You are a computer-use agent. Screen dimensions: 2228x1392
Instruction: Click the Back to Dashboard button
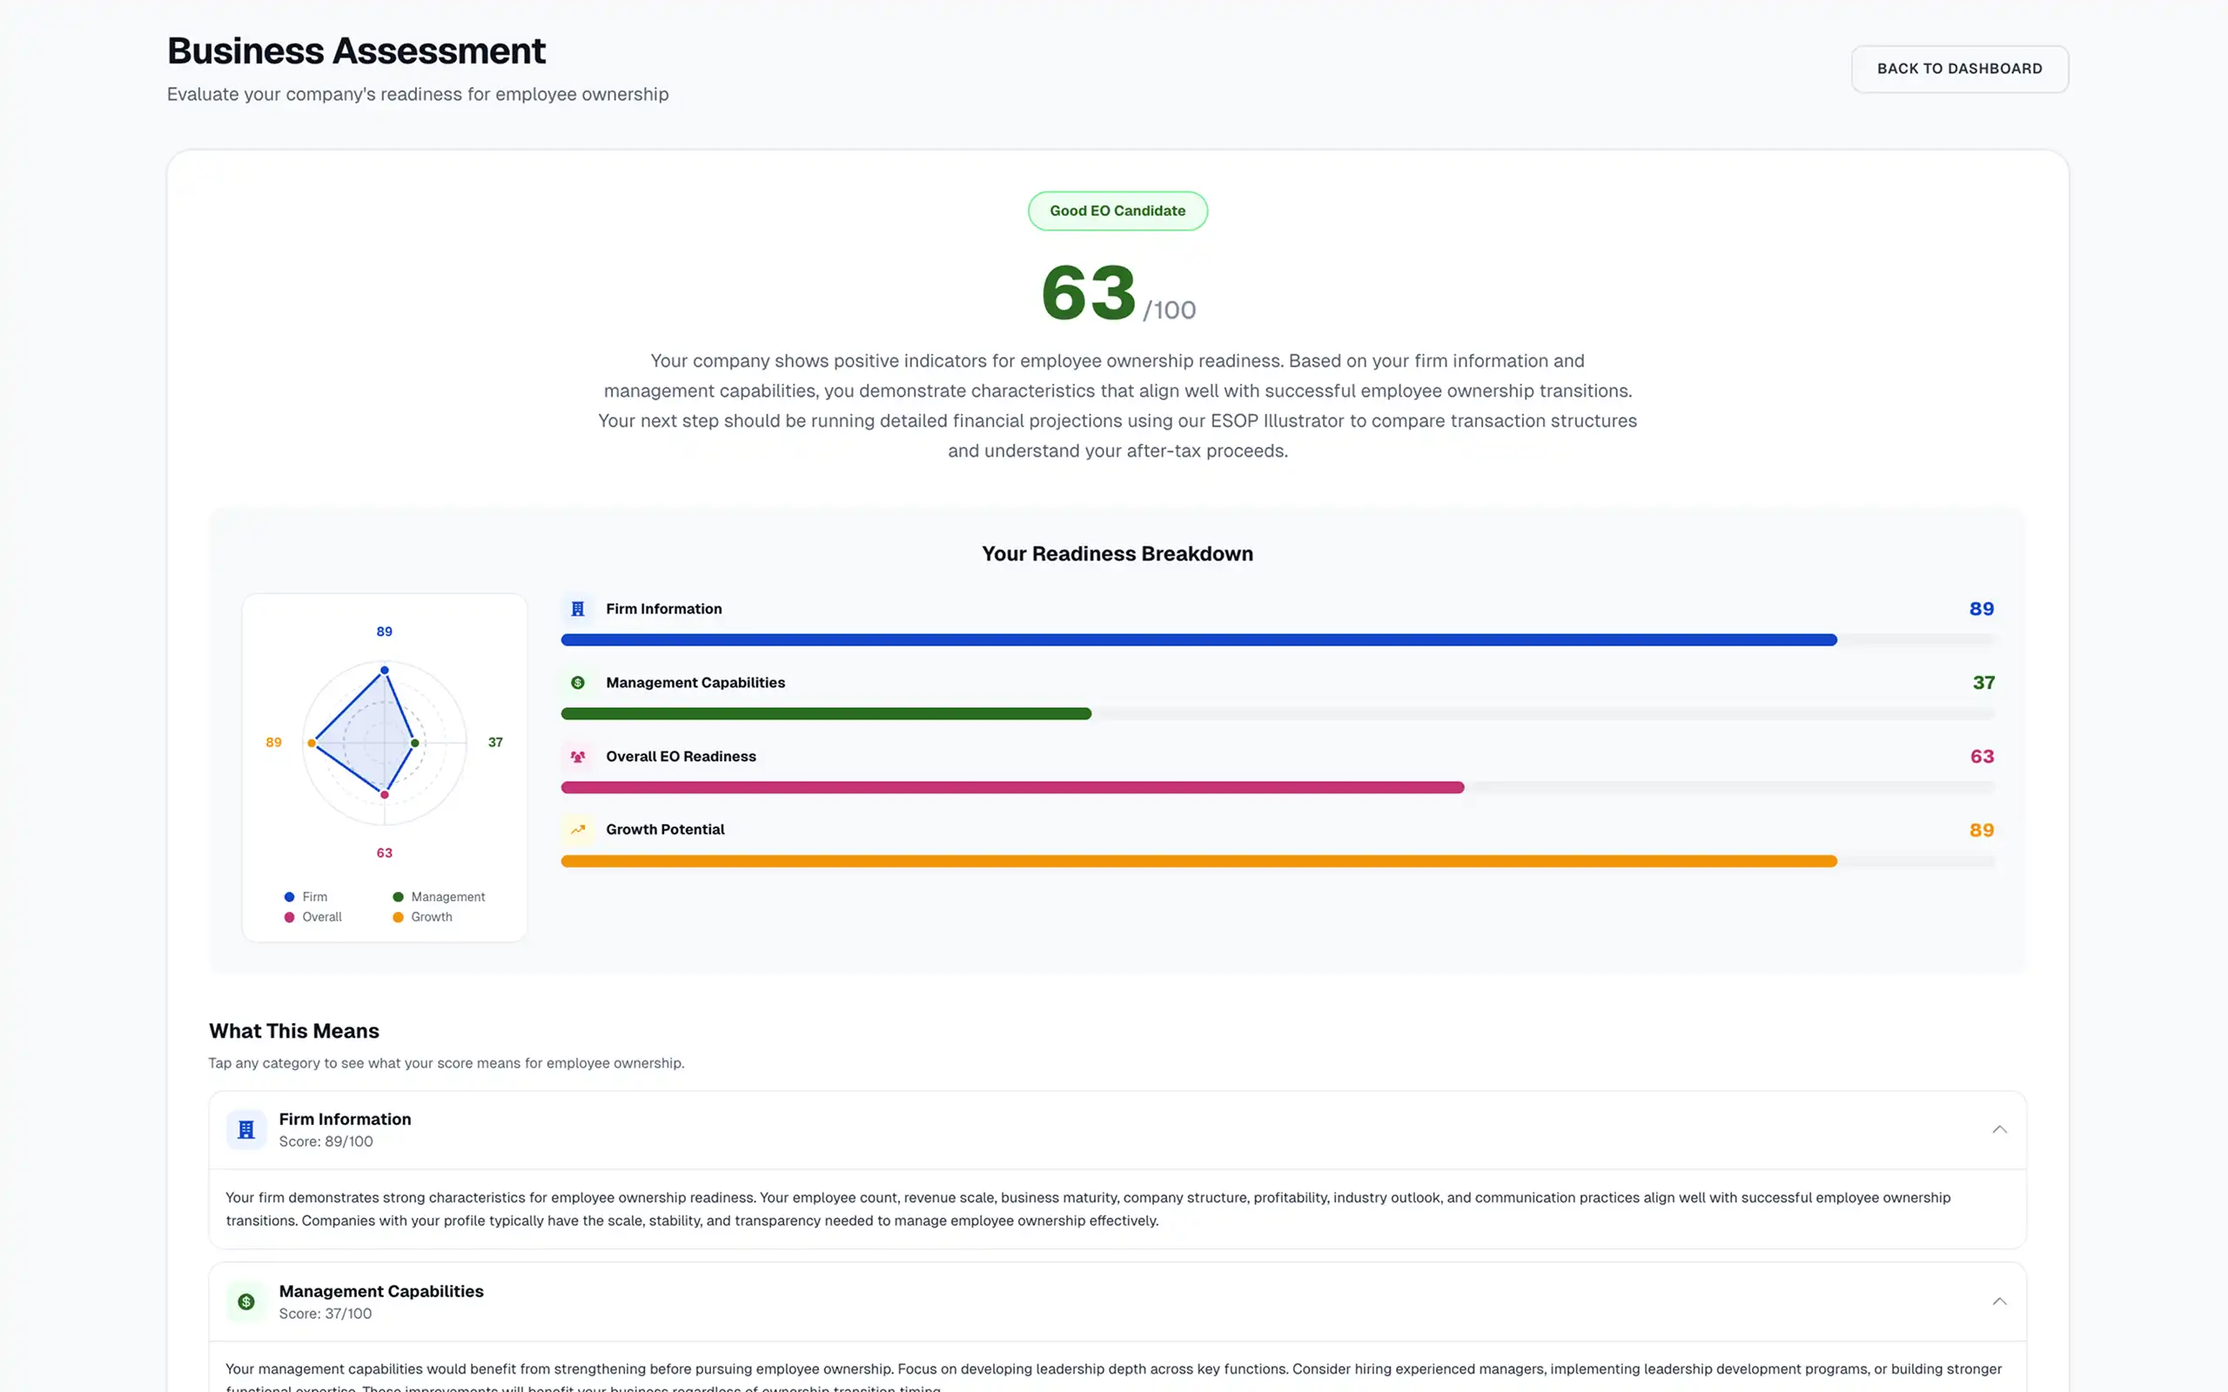[x=1959, y=69]
